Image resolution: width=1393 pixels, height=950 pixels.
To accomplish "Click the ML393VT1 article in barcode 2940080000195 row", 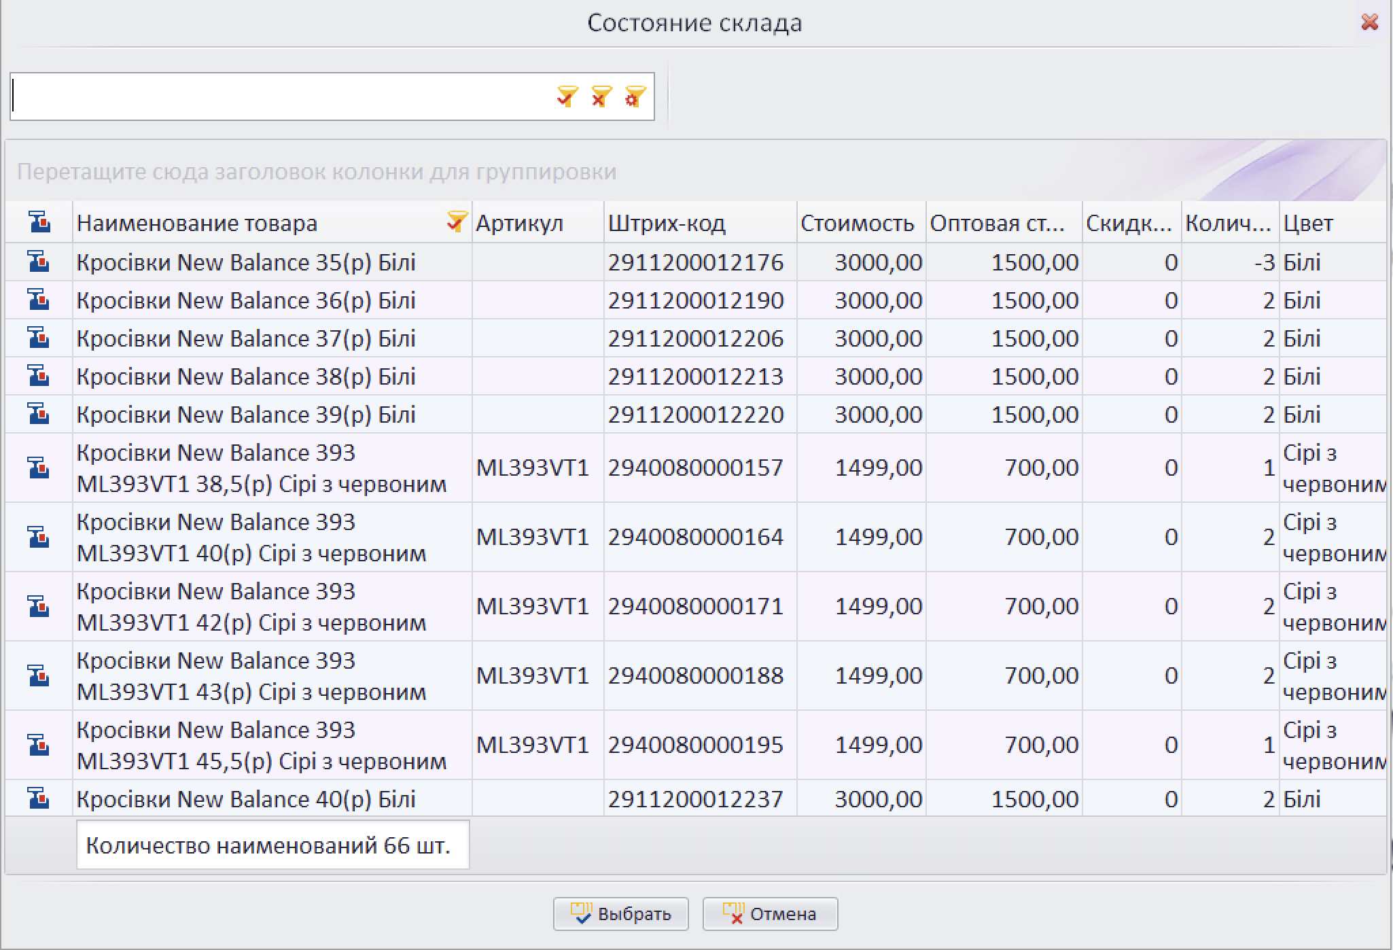I will [x=532, y=745].
